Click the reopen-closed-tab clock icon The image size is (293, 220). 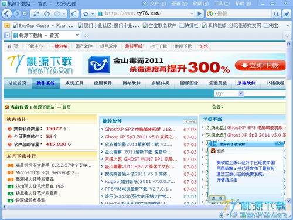point(57,14)
